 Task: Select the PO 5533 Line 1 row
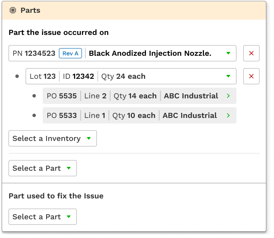pos(94,115)
